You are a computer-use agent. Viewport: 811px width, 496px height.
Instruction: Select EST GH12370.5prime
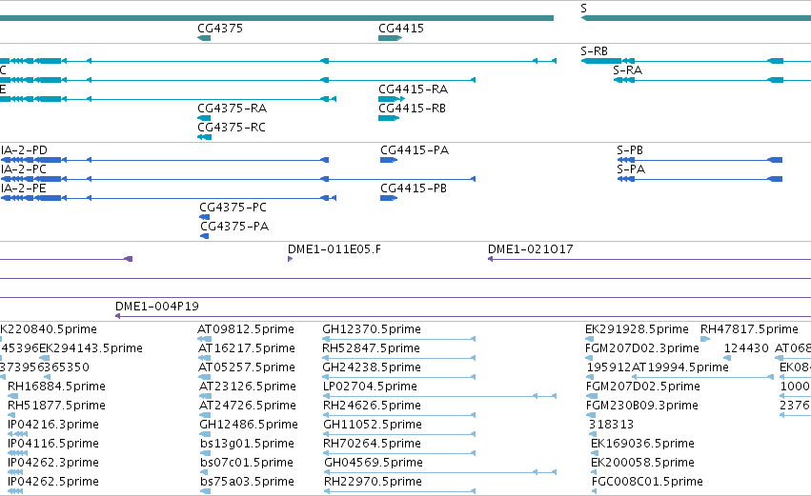tap(372, 329)
